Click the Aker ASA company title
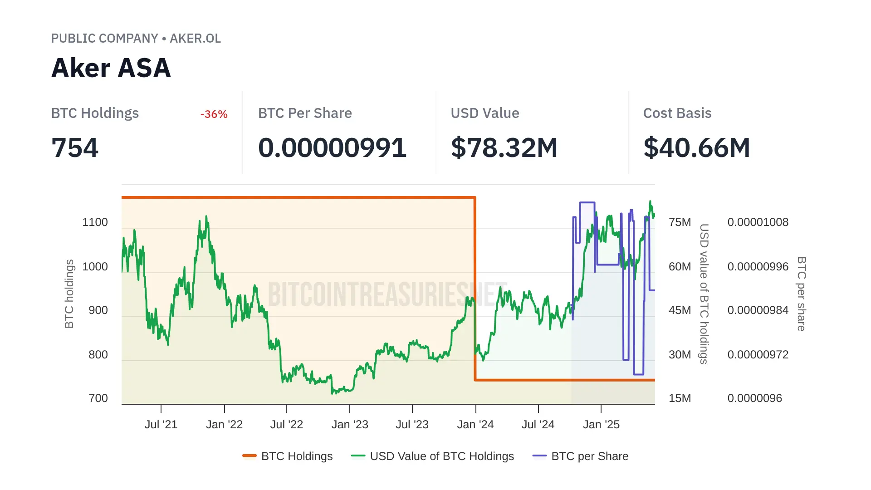Viewport: 871px width, 490px height. click(x=111, y=68)
